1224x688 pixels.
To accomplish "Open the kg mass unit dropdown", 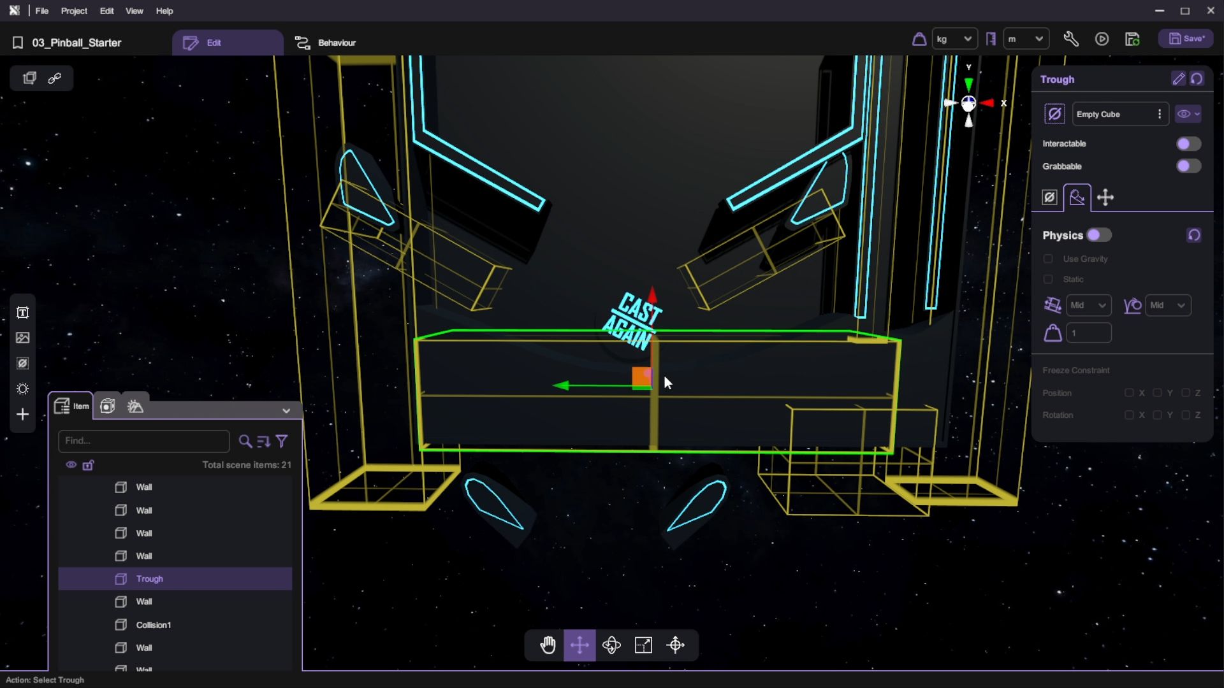I will click(x=954, y=39).
